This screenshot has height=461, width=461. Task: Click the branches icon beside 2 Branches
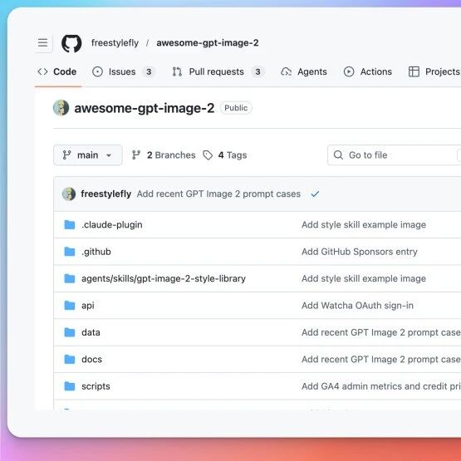(x=136, y=155)
